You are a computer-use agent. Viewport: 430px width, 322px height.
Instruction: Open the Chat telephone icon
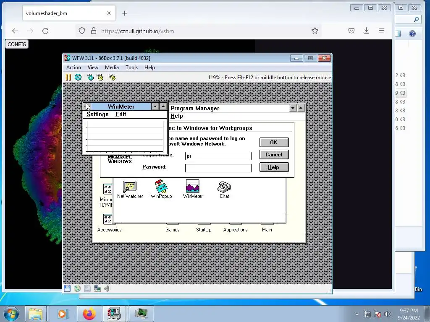tap(224, 190)
